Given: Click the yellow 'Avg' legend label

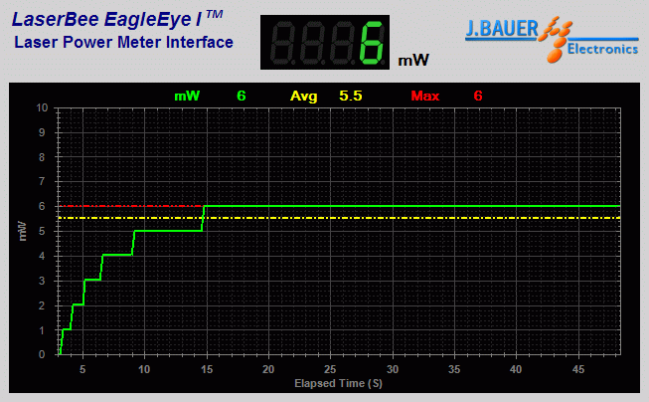Looking at the screenshot, I should pos(304,97).
